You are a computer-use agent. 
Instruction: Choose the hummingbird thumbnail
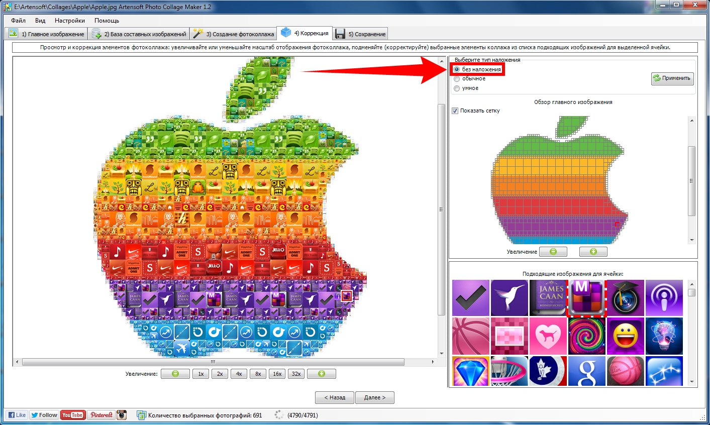click(x=510, y=298)
